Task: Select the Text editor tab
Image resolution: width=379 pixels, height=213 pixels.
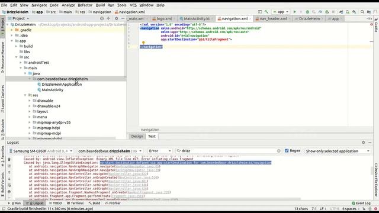Action: [152, 136]
